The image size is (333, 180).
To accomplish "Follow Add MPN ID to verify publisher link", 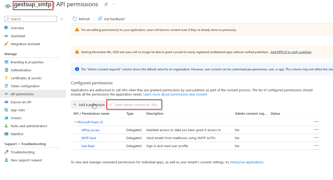I will click(291, 52).
